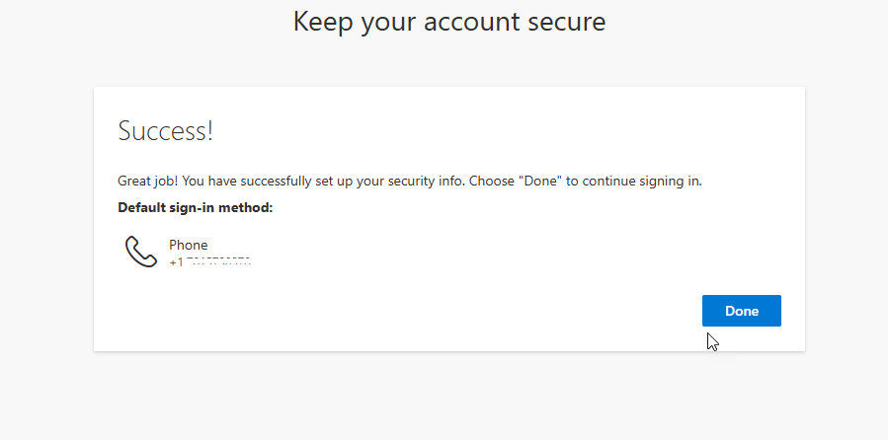
Task: Click the "Keep your account secure" page title
Action: tap(449, 21)
